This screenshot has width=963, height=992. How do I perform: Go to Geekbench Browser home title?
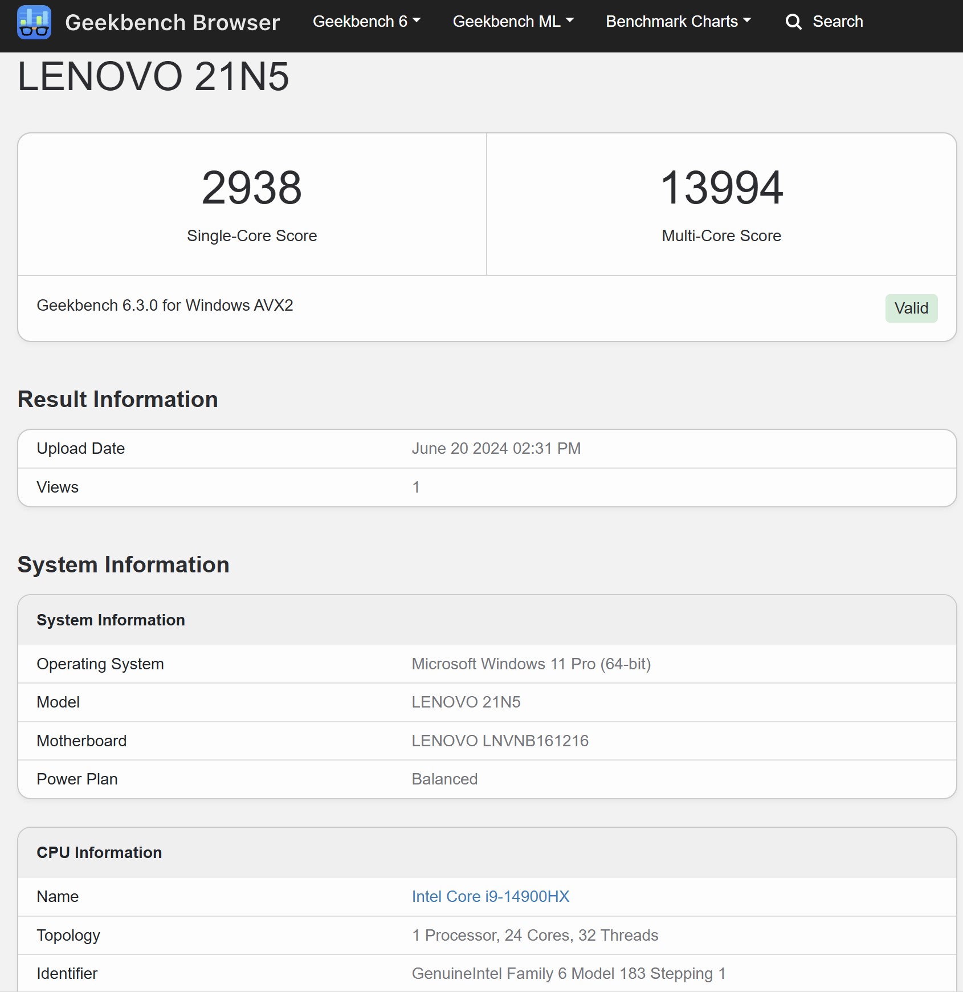point(172,23)
